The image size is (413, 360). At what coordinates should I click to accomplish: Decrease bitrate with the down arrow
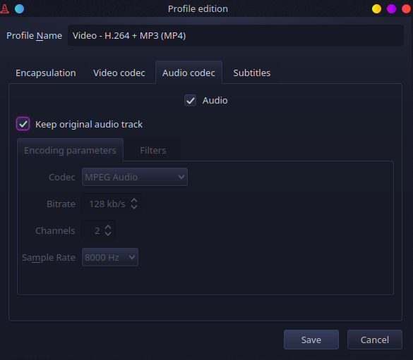134,207
